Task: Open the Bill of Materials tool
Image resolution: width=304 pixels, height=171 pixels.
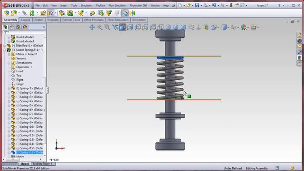Action: coord(101,13)
